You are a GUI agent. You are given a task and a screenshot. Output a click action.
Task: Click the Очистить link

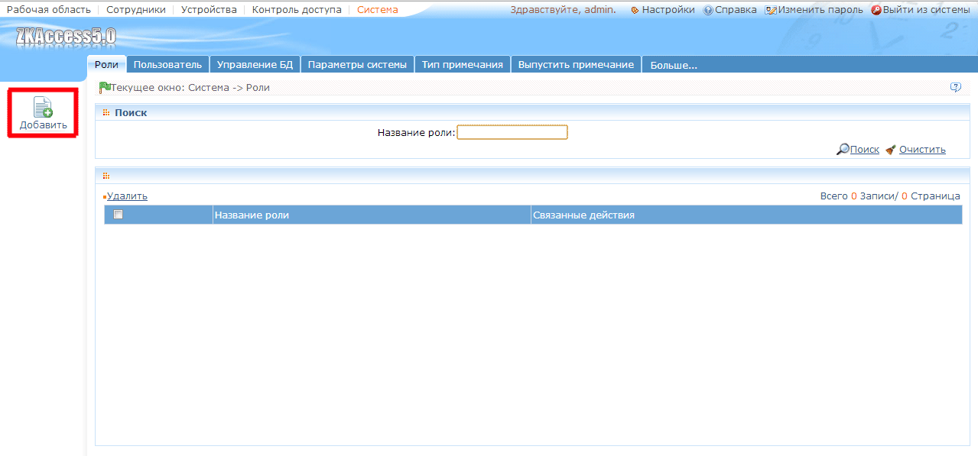coord(922,150)
